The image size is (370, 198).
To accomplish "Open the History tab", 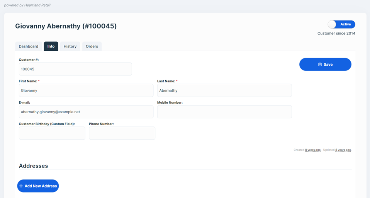I will [70, 46].
